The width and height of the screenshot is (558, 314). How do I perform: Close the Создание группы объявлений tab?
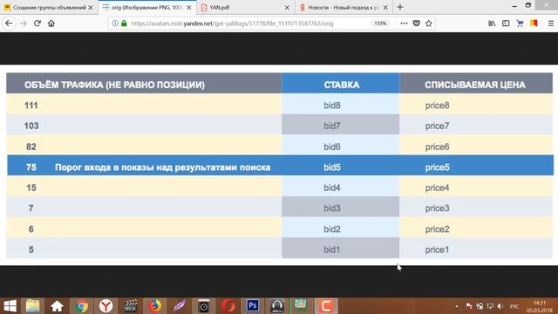(91, 8)
